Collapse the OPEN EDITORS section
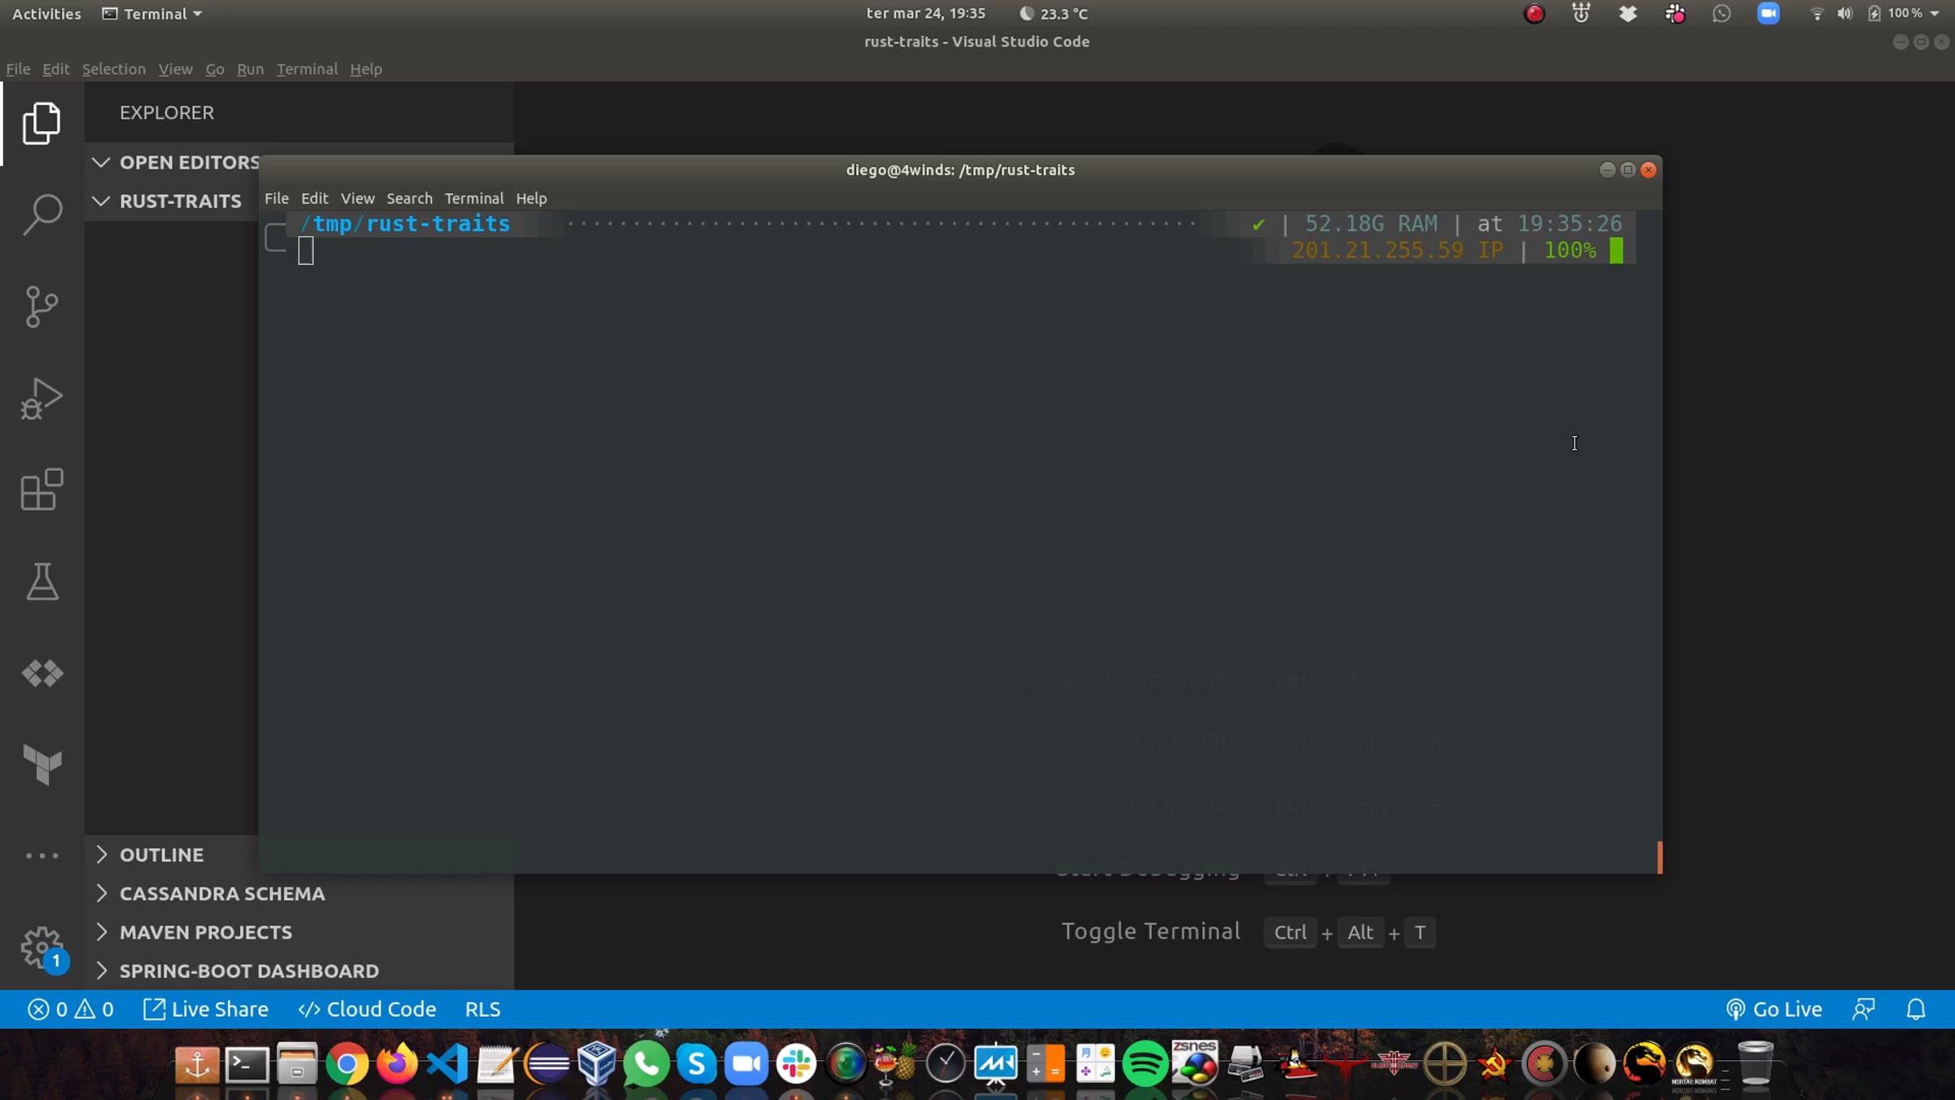Image resolution: width=1955 pixels, height=1100 pixels. coord(101,162)
